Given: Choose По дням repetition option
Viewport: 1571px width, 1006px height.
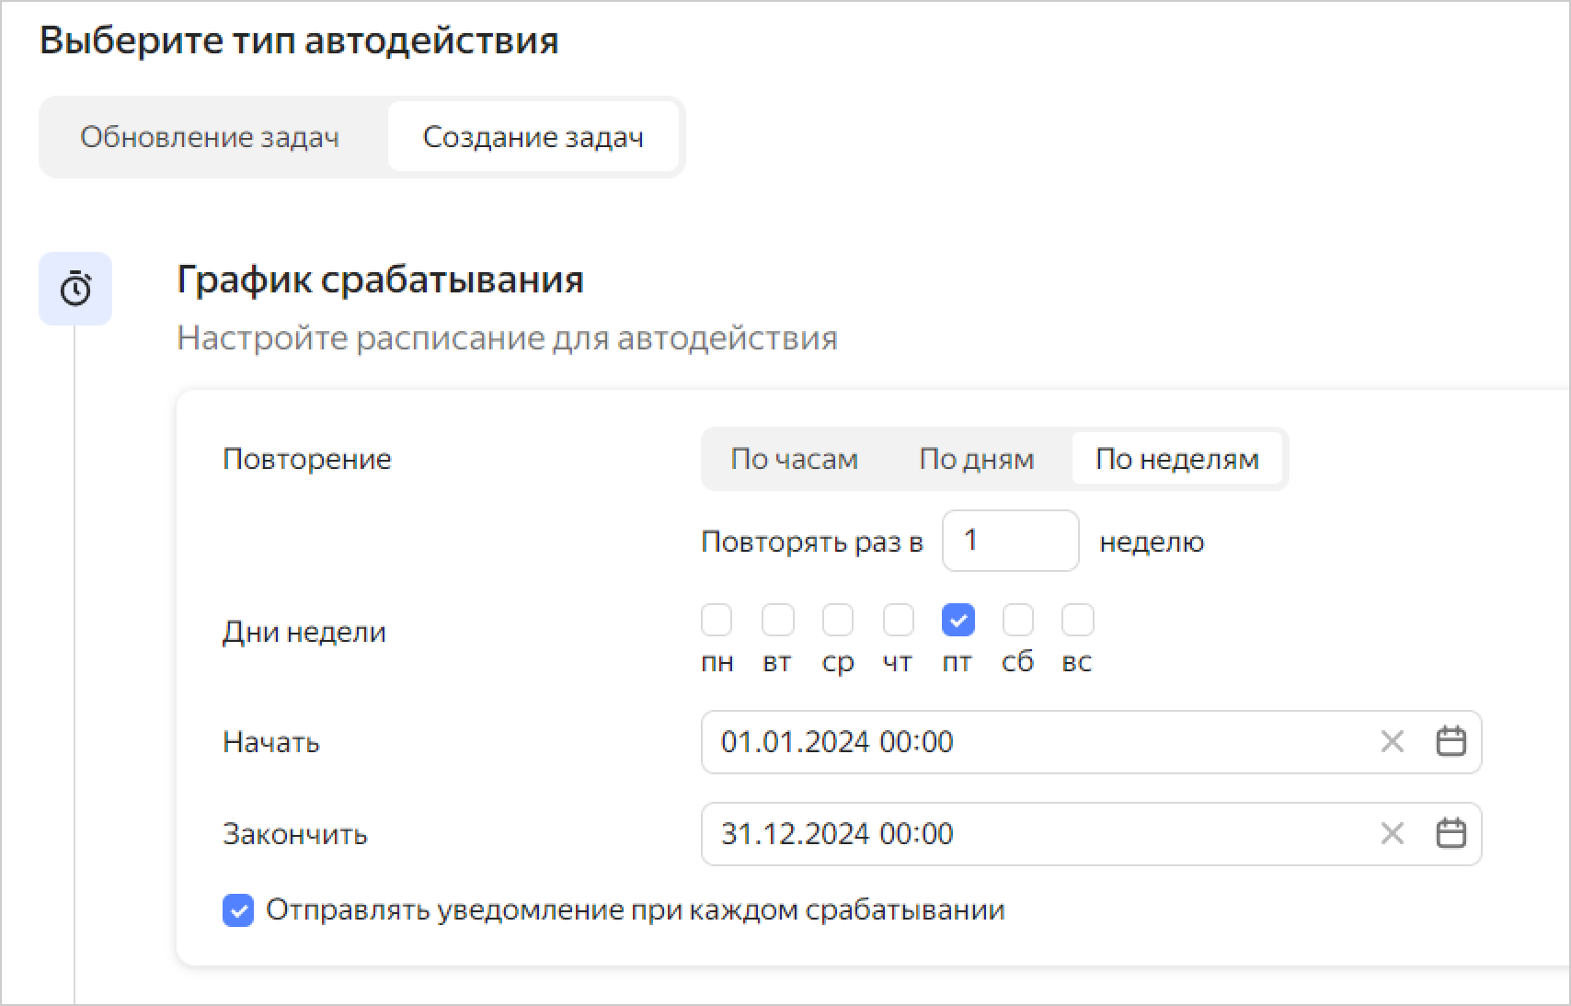Looking at the screenshot, I should [x=976, y=459].
